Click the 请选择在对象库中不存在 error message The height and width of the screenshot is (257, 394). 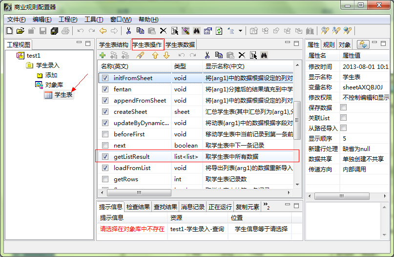point(132,229)
